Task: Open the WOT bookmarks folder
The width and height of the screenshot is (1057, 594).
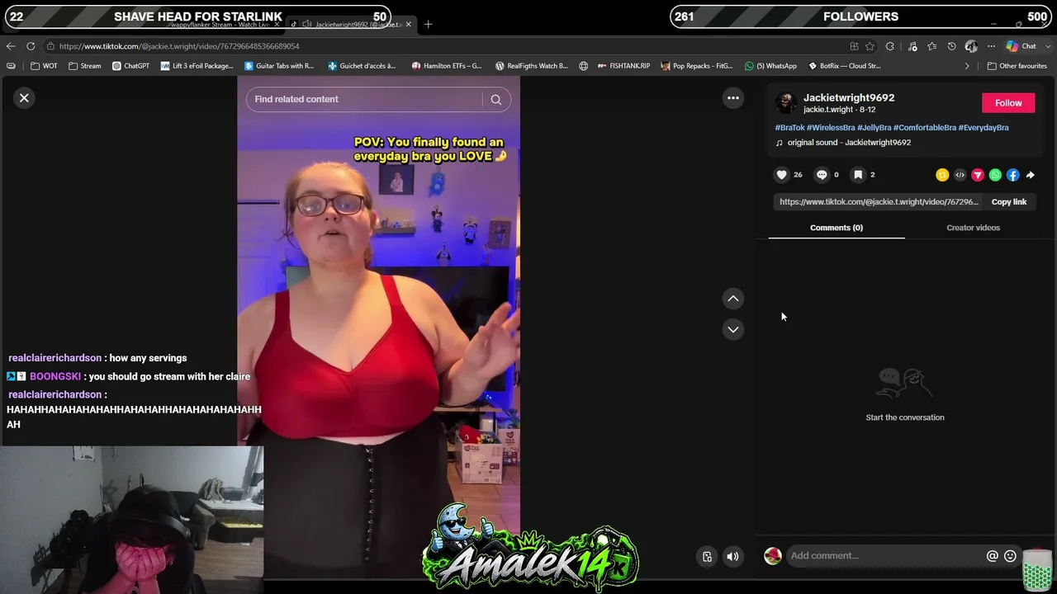Action: 44,66
